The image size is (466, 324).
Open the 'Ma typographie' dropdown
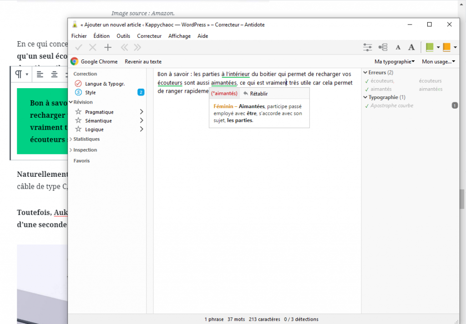point(394,61)
